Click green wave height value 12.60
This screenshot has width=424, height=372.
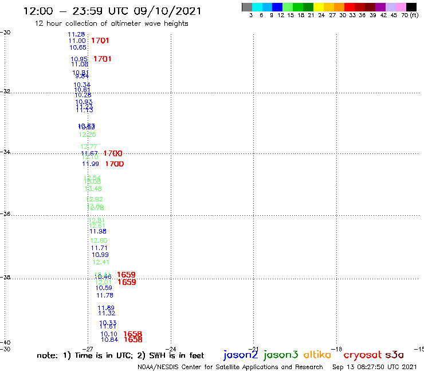tap(99, 240)
